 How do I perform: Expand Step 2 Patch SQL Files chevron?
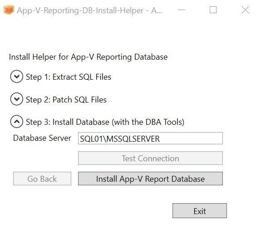(16, 99)
